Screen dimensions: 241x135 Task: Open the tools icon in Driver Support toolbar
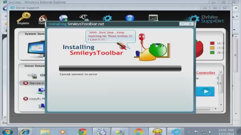(x=84, y=18)
